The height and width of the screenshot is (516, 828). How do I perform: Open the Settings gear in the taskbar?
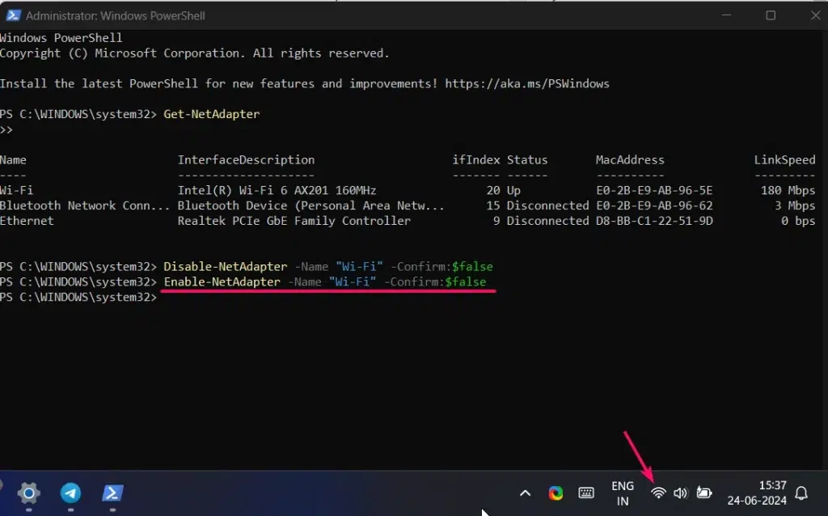tap(28, 493)
